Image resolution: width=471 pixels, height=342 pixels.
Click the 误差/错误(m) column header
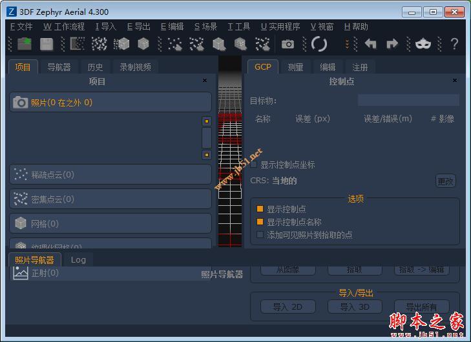(388, 119)
